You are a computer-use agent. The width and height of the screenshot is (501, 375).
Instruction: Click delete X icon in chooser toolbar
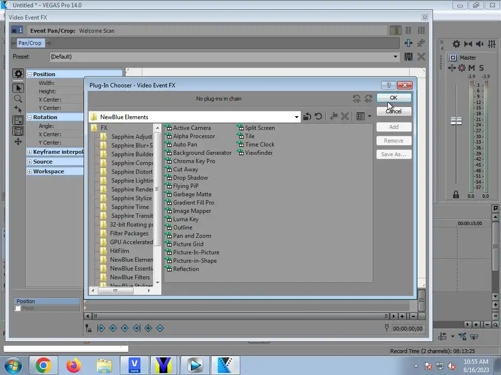[x=345, y=116]
